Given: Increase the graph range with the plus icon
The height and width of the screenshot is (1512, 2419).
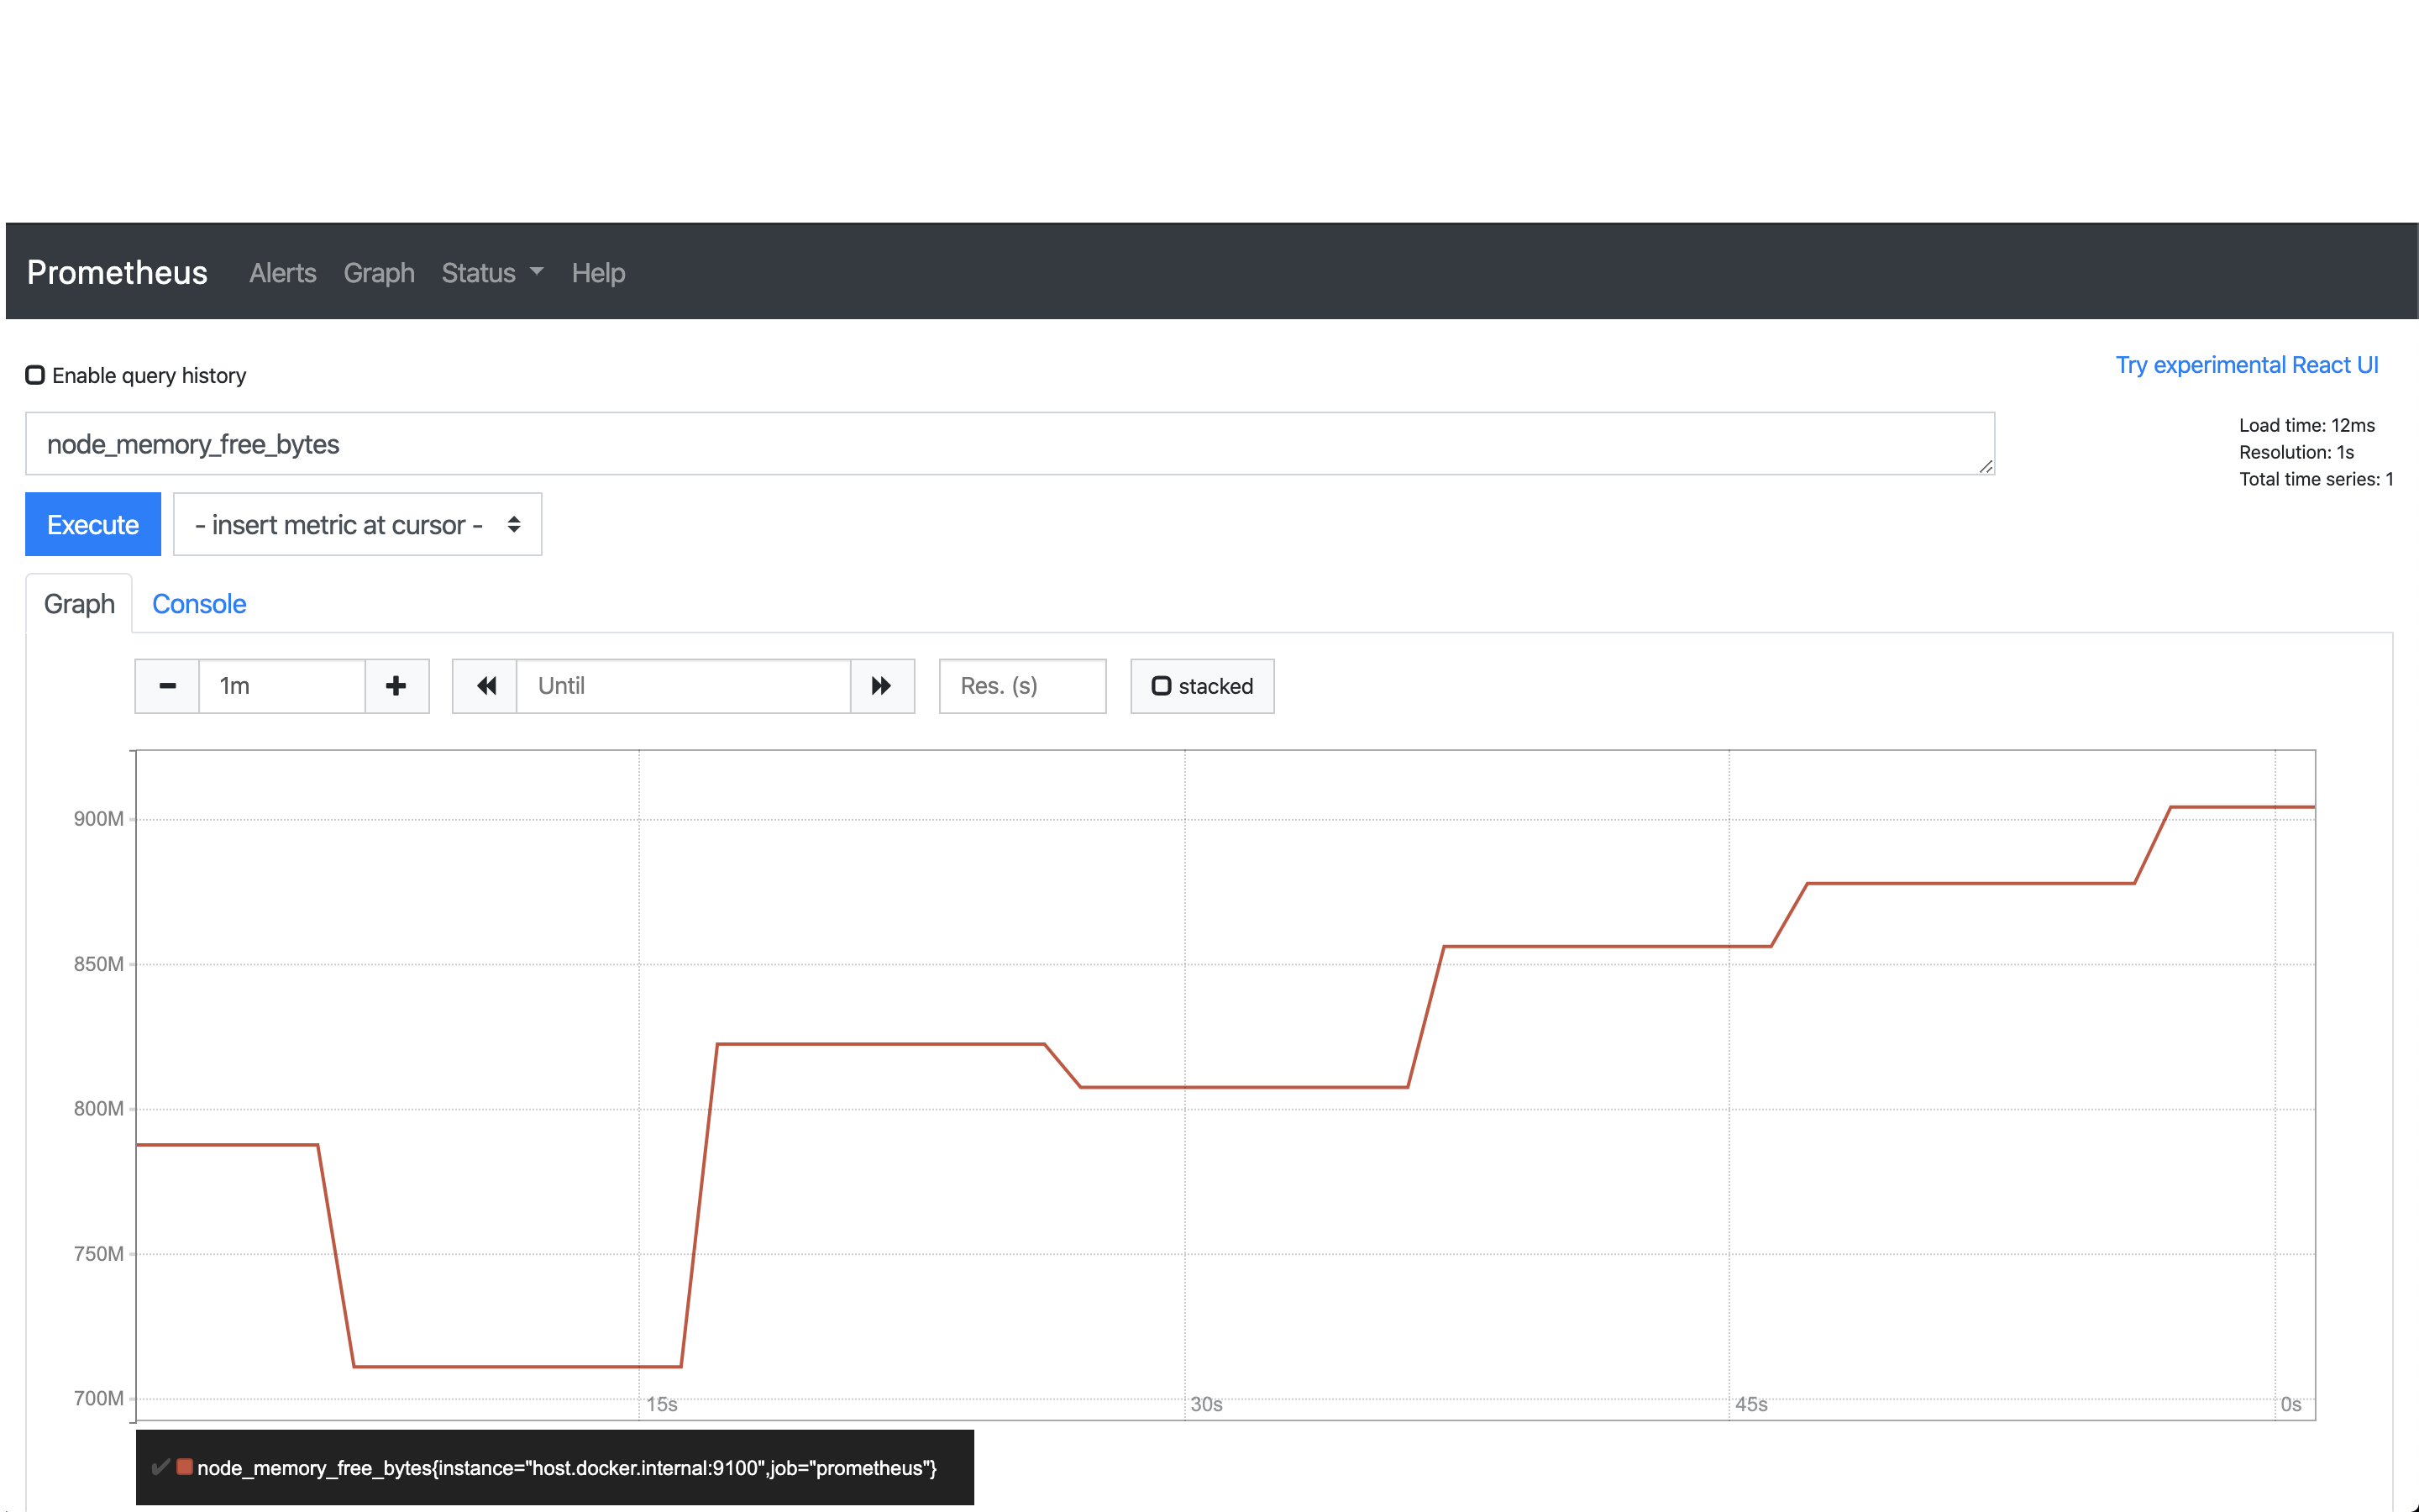Looking at the screenshot, I should [x=396, y=686].
